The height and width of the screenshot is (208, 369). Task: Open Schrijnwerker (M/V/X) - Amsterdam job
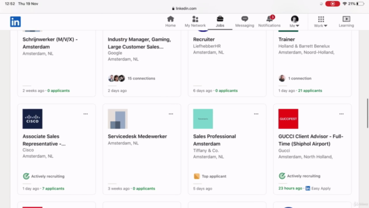(50, 43)
